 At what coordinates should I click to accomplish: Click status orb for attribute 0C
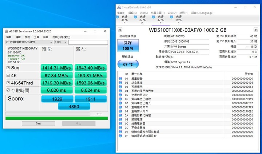click(x=120, y=123)
